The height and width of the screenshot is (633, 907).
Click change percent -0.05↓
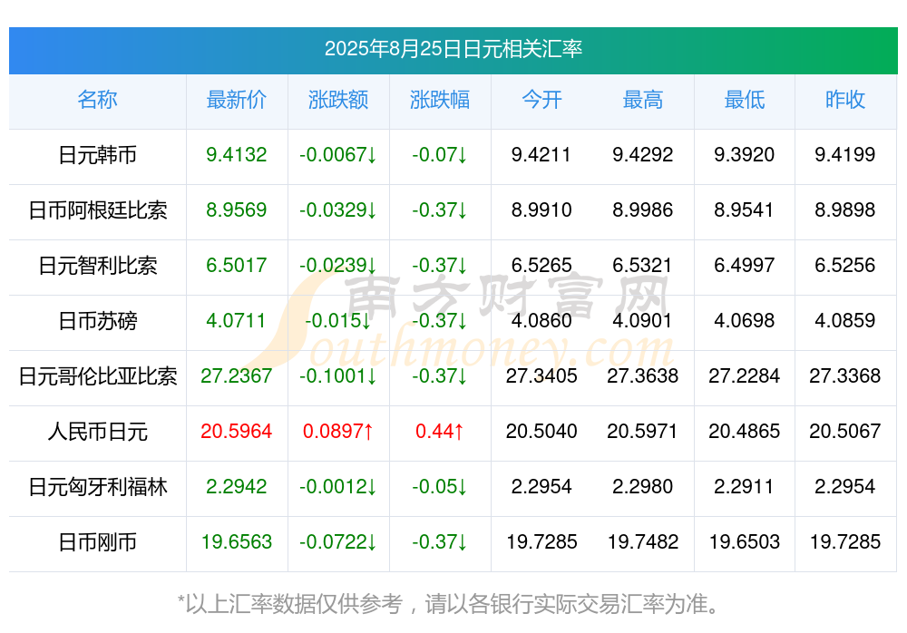[440, 486]
